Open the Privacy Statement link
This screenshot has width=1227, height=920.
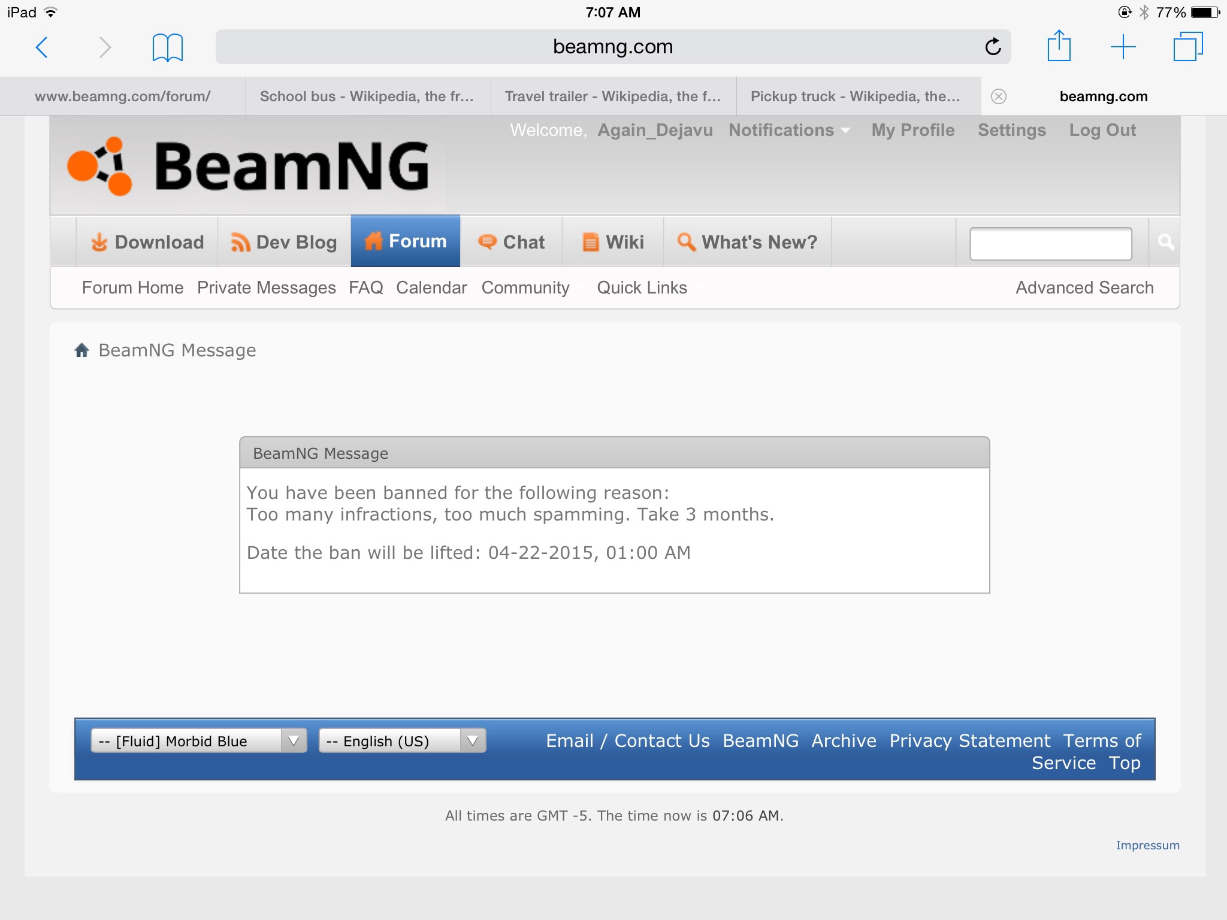pyautogui.click(x=969, y=741)
